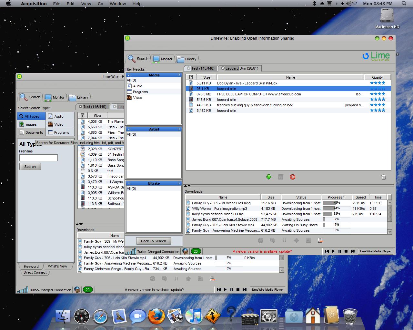This screenshot has width=413, height=330.
Task: Click 44% progress bar for Willy Wonka download
Action: click(337, 209)
